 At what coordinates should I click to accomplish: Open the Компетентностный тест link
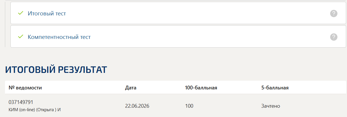(x=59, y=37)
